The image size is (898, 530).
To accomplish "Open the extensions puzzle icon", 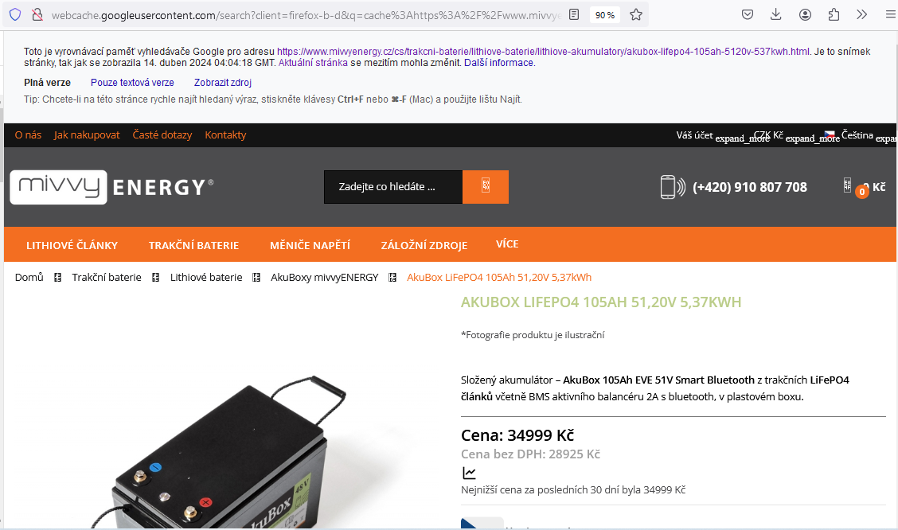I will click(834, 15).
